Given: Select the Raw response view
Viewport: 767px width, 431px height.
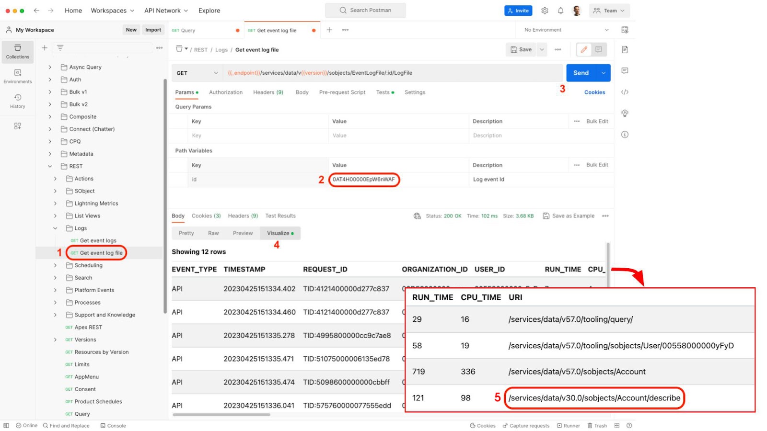Looking at the screenshot, I should (x=213, y=233).
